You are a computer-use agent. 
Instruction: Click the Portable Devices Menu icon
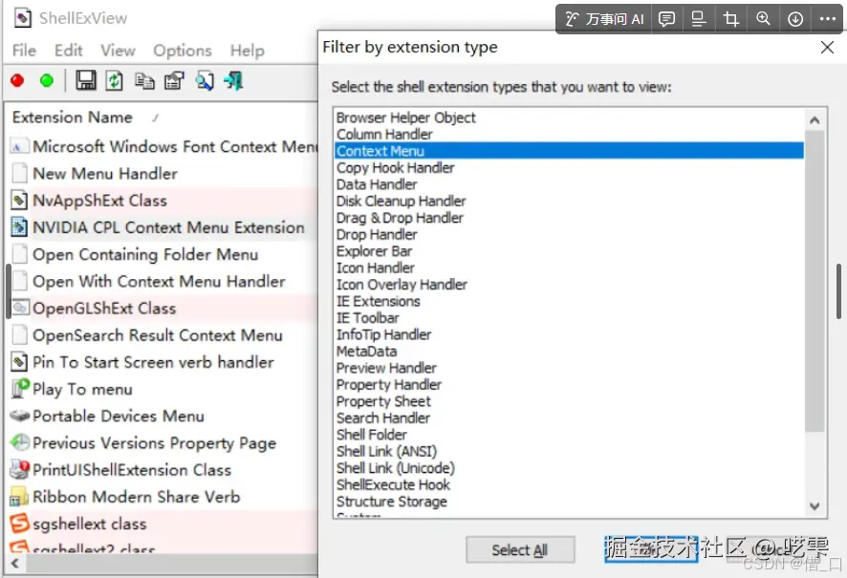(20, 416)
